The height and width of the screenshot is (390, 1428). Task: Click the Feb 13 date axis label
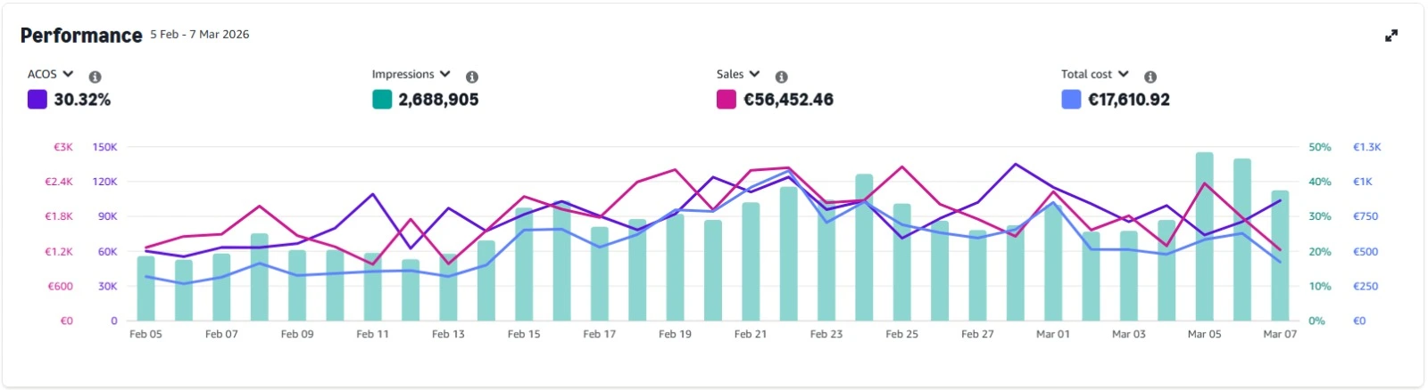pyautogui.click(x=448, y=334)
